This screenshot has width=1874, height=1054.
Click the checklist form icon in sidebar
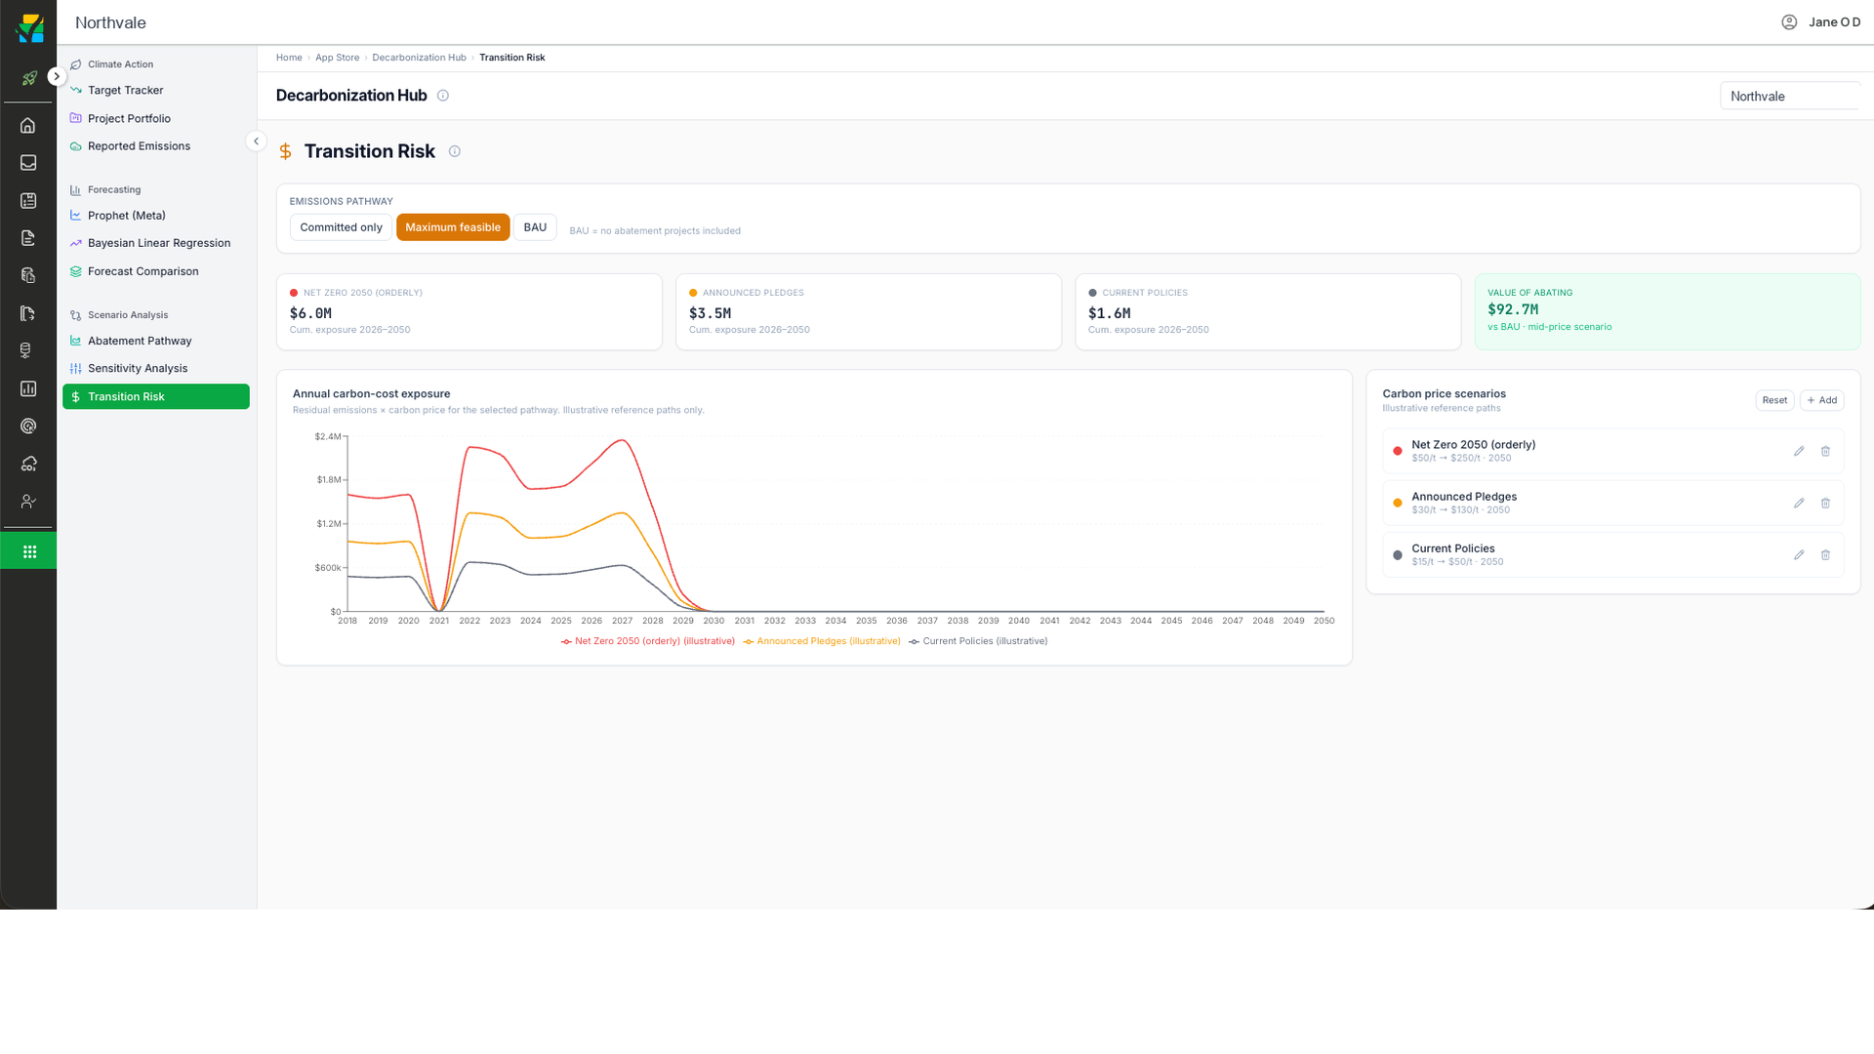tap(28, 200)
